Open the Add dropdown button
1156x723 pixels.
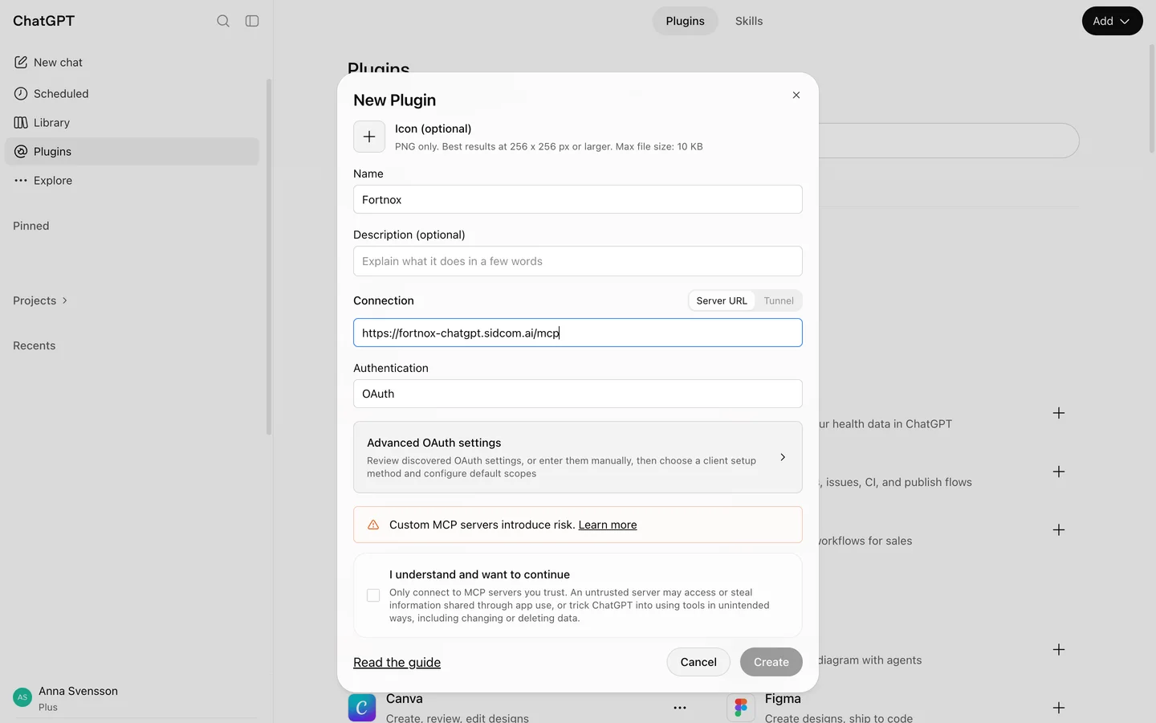tap(1112, 21)
